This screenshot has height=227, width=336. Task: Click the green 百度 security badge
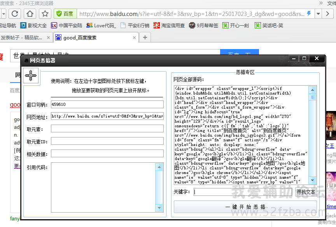65,14
